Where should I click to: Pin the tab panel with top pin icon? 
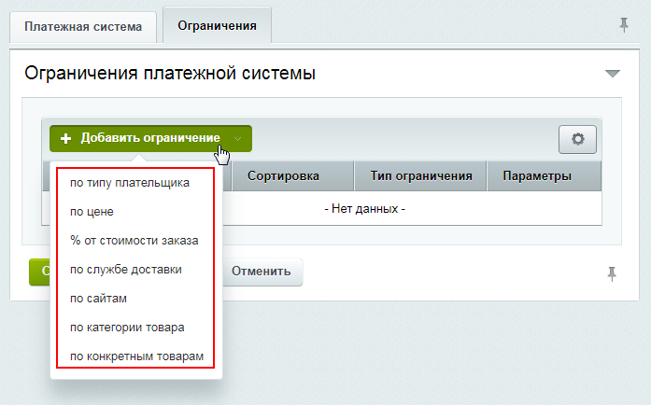pyautogui.click(x=624, y=25)
